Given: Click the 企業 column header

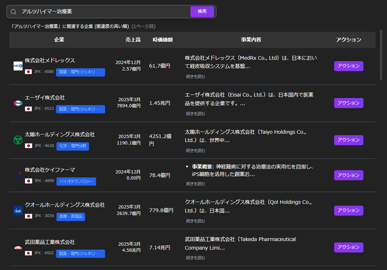Looking at the screenshot, I should point(59,40).
